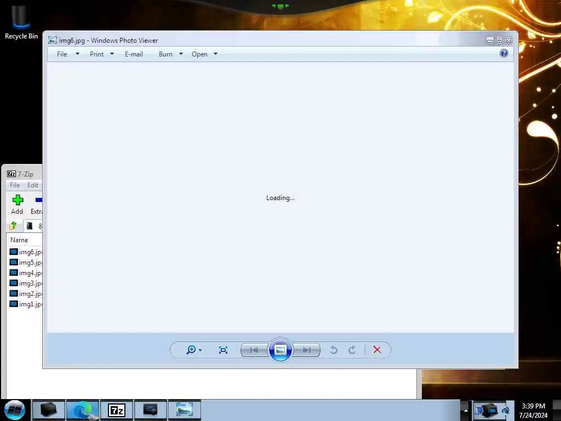Delete the photo with red X
This screenshot has height=421, width=561.
(377, 350)
